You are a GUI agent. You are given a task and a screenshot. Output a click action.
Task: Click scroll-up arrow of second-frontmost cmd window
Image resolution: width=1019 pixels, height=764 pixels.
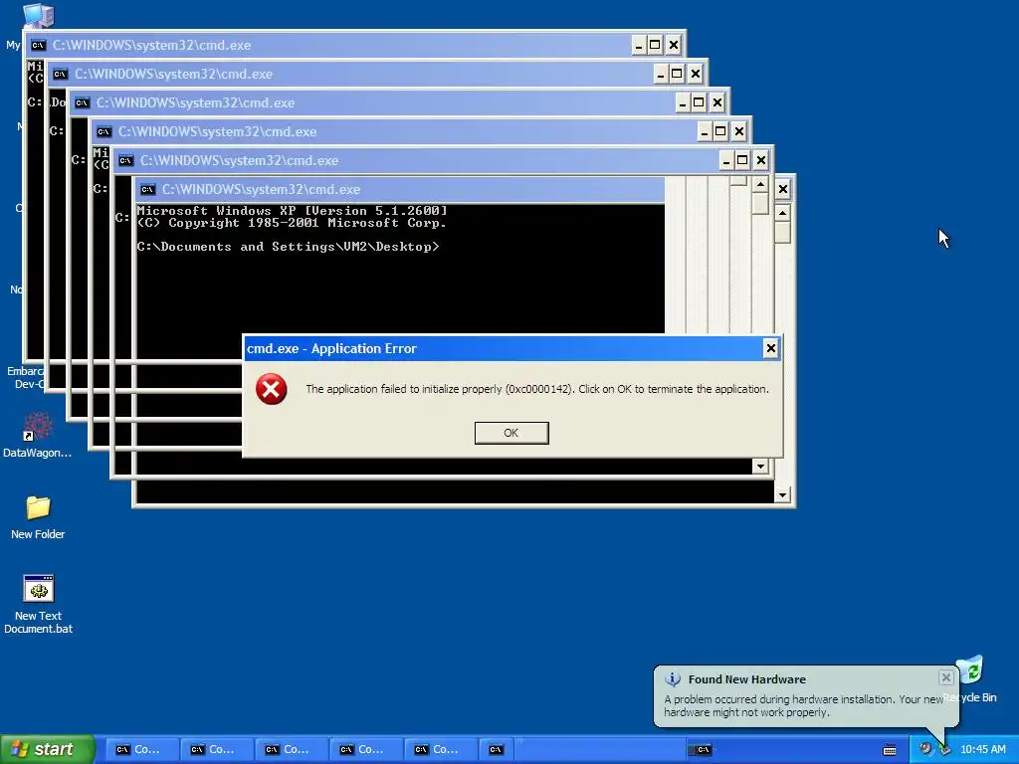coord(760,184)
